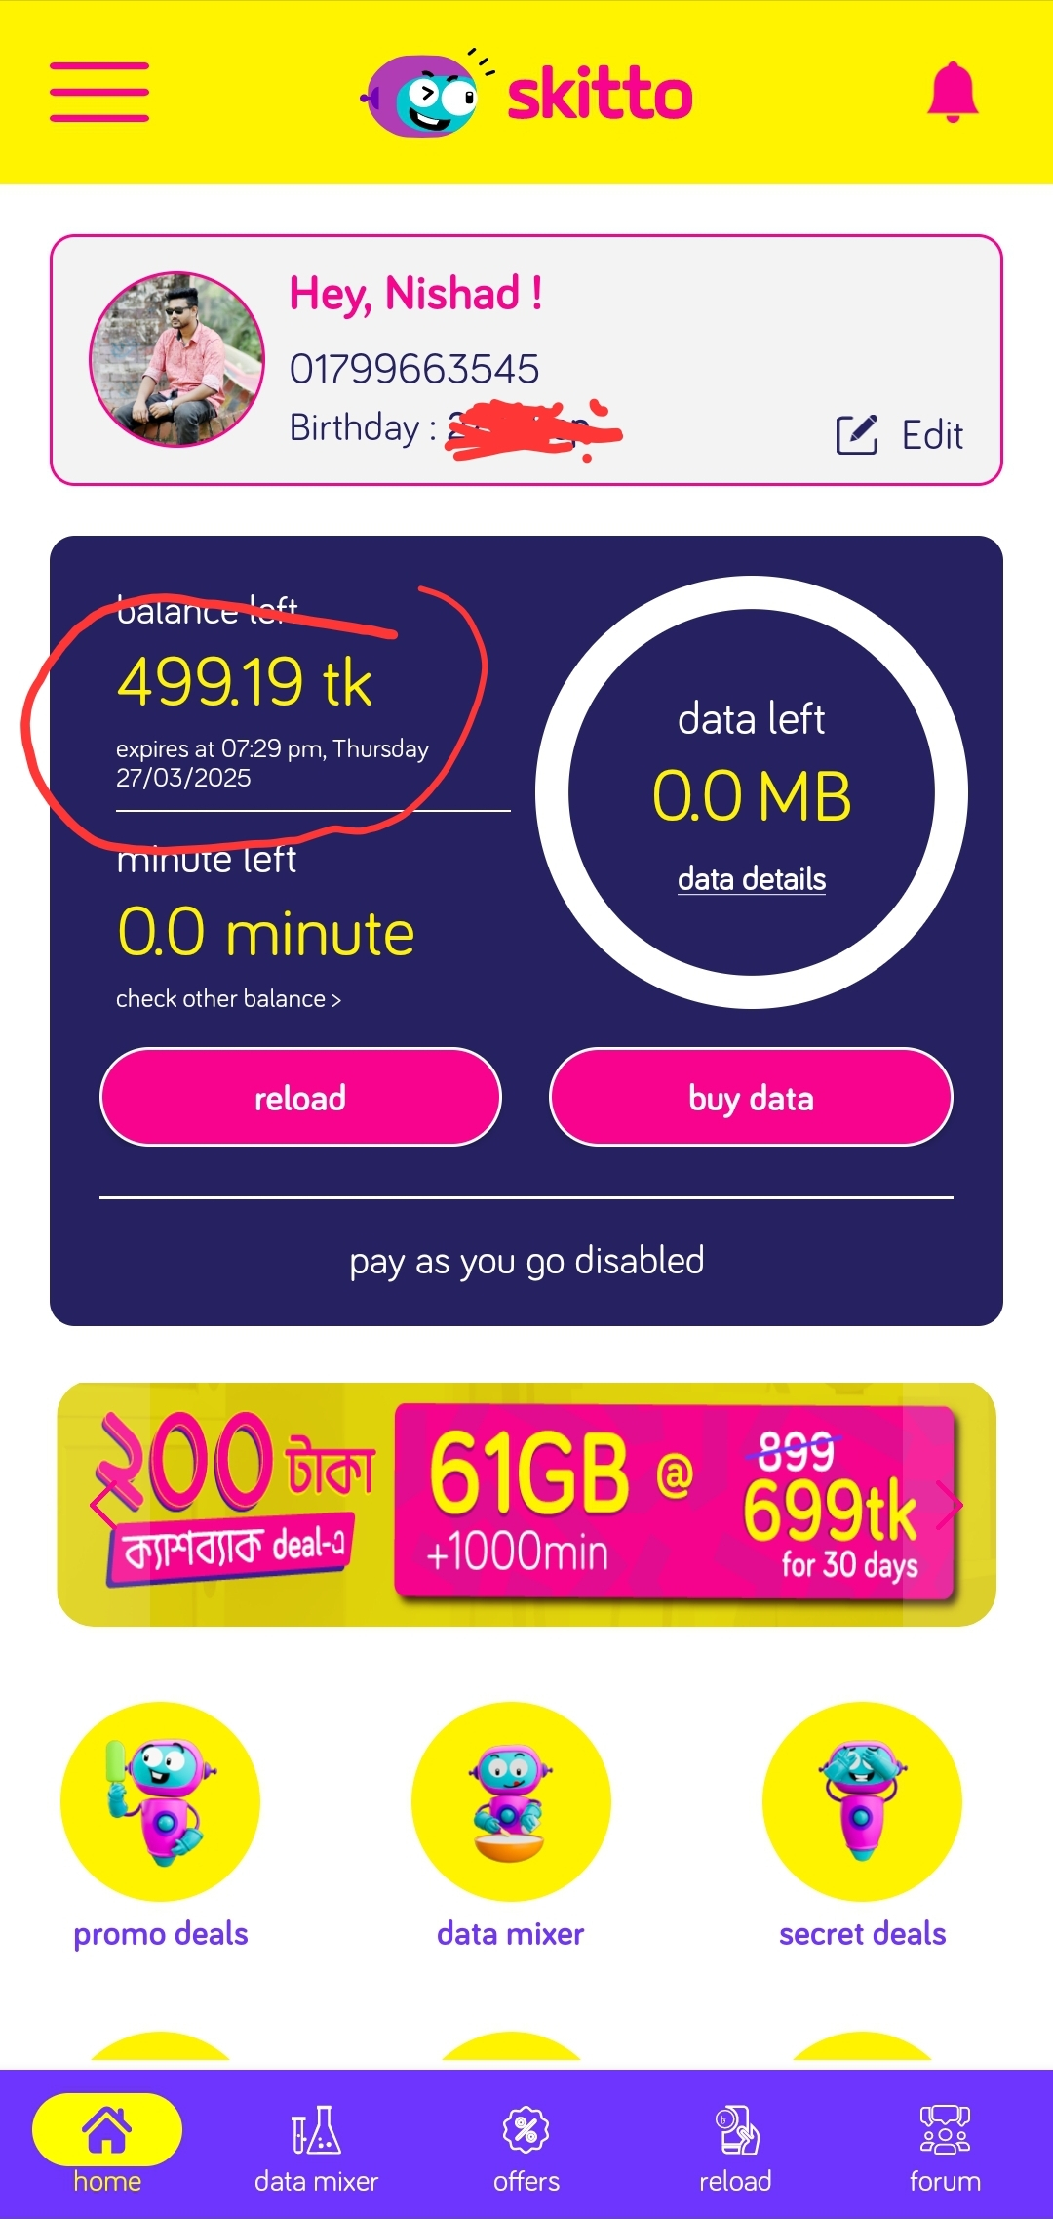Open the promo deals robot icon

(161, 1801)
